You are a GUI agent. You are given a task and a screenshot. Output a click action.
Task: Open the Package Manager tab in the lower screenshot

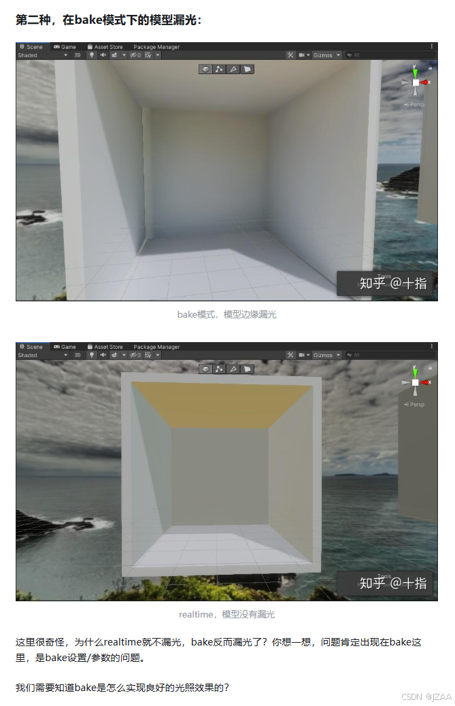pos(156,347)
